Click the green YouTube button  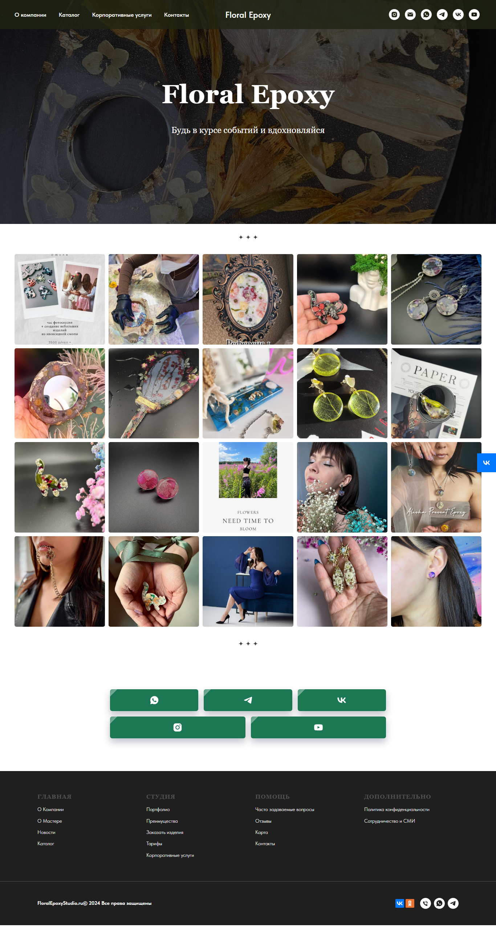318,727
